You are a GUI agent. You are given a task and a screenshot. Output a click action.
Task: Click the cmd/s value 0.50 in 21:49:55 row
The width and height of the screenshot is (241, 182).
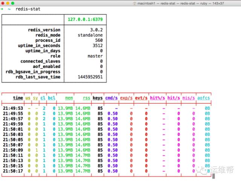113,114
